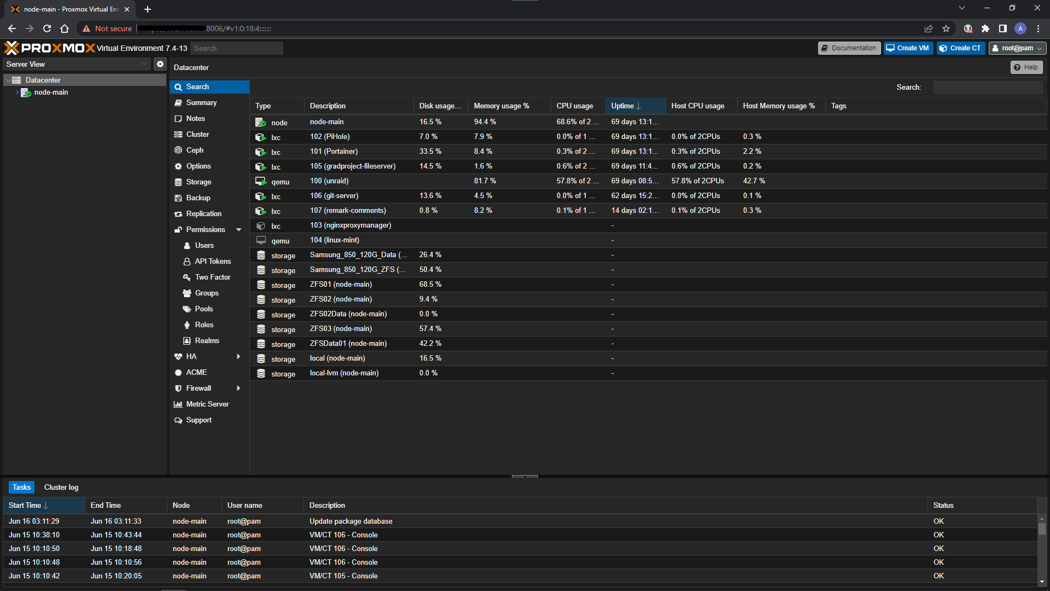Open Server View settings gear
The image size is (1050, 591).
160,64
